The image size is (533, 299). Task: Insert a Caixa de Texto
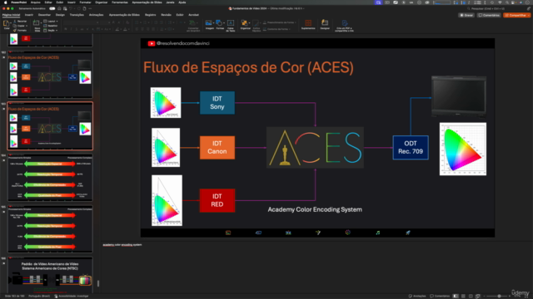click(x=231, y=26)
